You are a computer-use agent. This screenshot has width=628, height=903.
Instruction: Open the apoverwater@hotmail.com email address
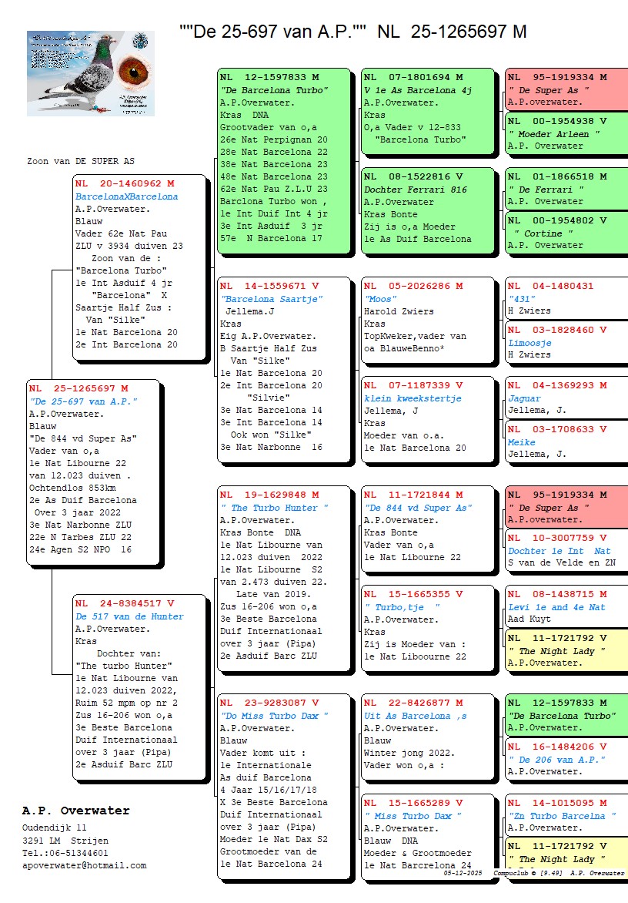click(x=84, y=865)
